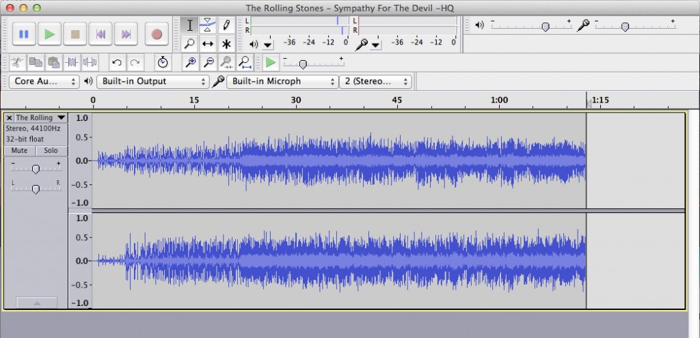The height and width of the screenshot is (338, 700).
Task: Open the Built-in Microph input dropdown
Action: (282, 81)
